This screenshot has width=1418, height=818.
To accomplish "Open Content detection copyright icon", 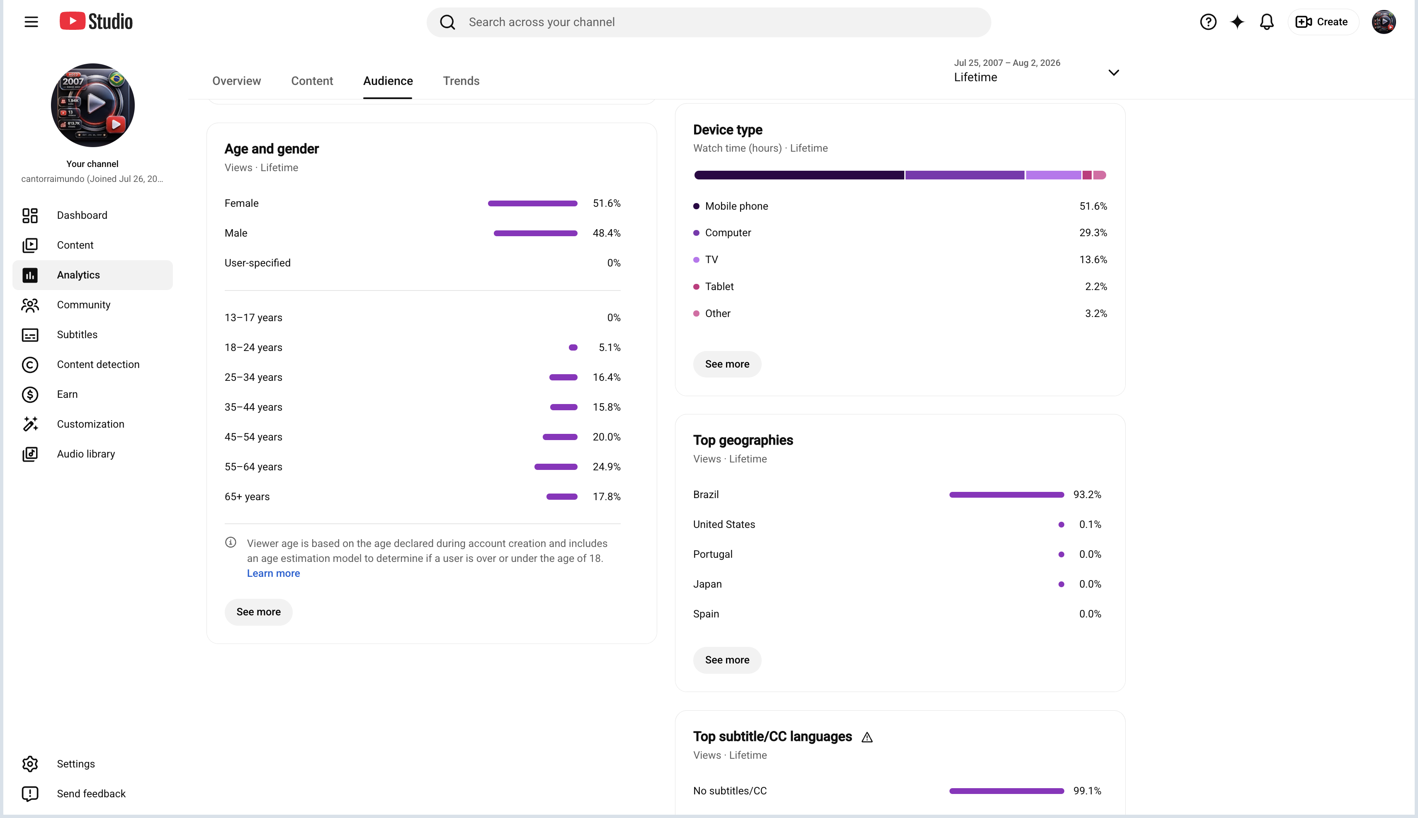I will [x=30, y=365].
